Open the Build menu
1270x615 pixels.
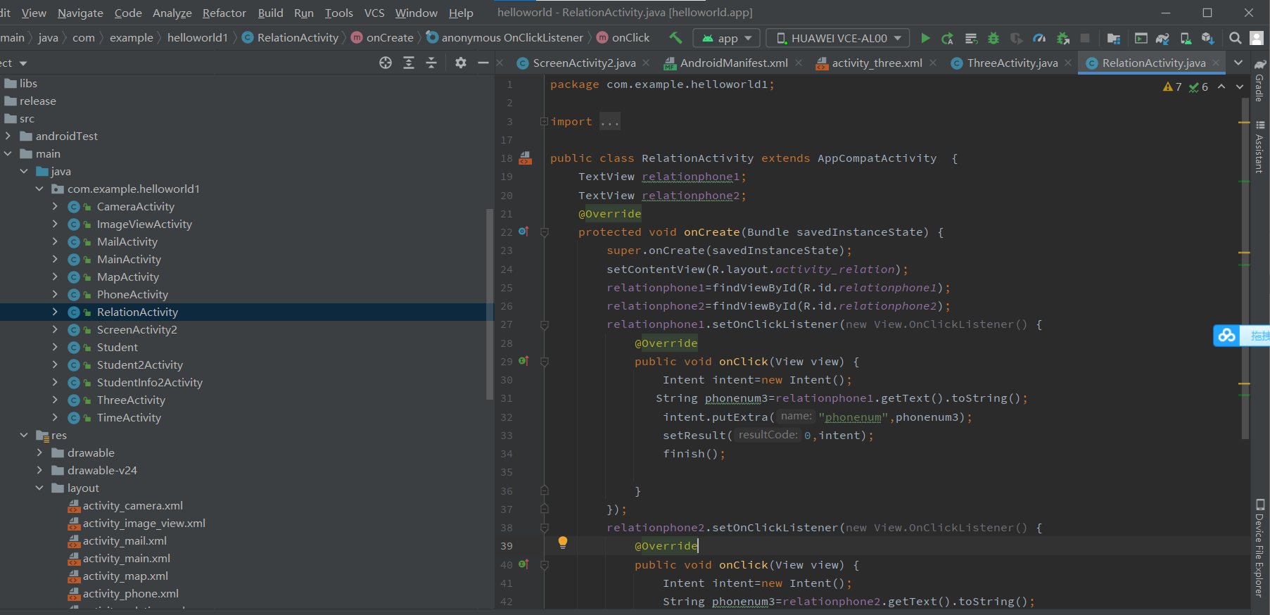270,13
